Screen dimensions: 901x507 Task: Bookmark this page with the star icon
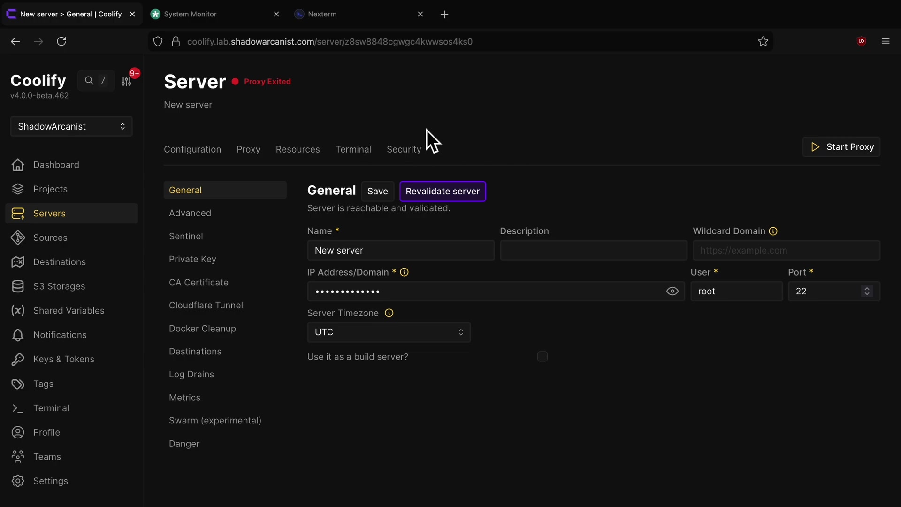pyautogui.click(x=763, y=41)
